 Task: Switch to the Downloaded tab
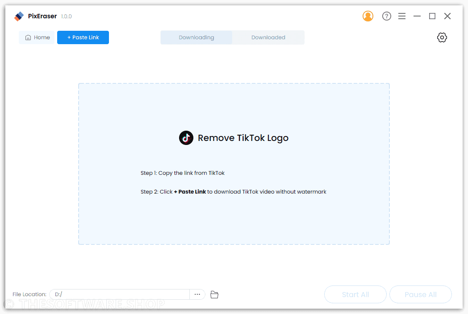pyautogui.click(x=268, y=37)
